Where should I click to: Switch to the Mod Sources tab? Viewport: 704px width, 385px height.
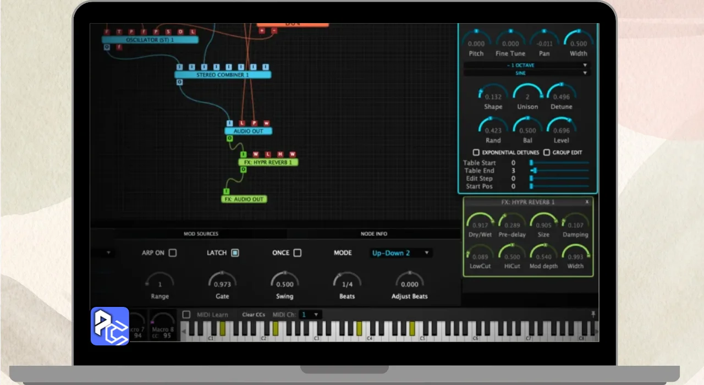[x=201, y=234]
